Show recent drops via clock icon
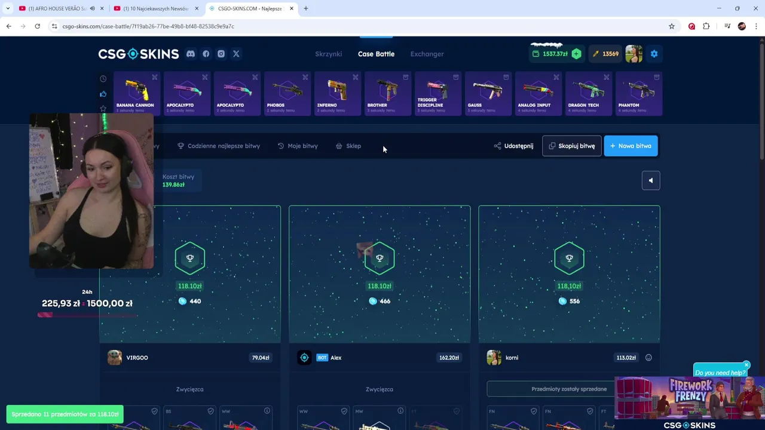765x430 pixels. point(103,79)
